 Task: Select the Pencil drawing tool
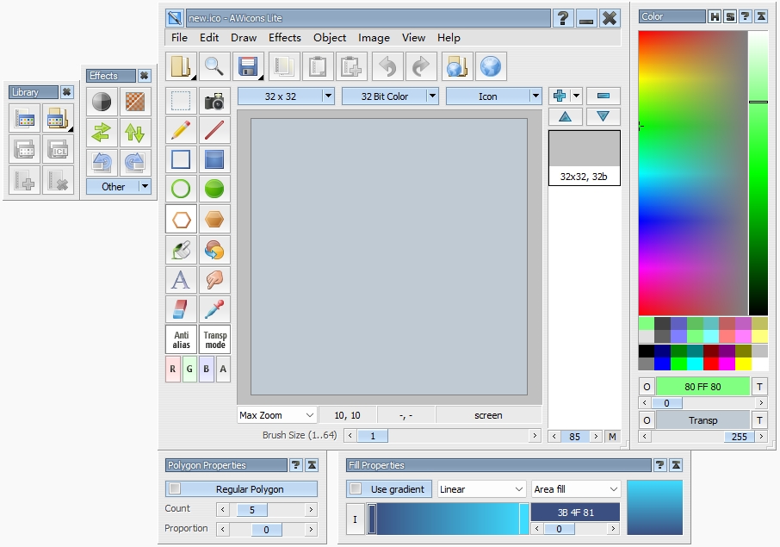pos(181,131)
